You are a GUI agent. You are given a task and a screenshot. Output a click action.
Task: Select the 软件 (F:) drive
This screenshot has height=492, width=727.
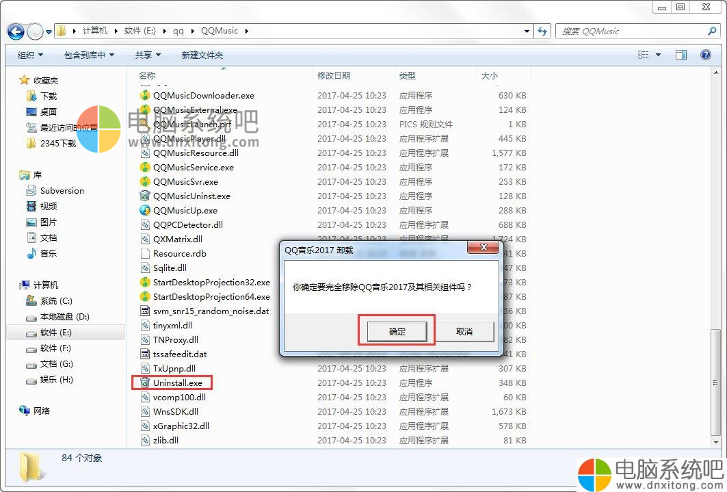click(49, 348)
